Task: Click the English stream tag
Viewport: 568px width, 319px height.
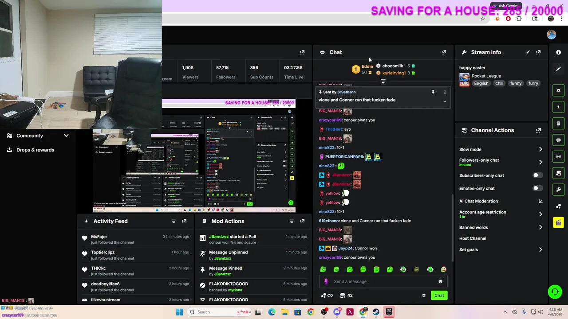Action: [x=481, y=83]
